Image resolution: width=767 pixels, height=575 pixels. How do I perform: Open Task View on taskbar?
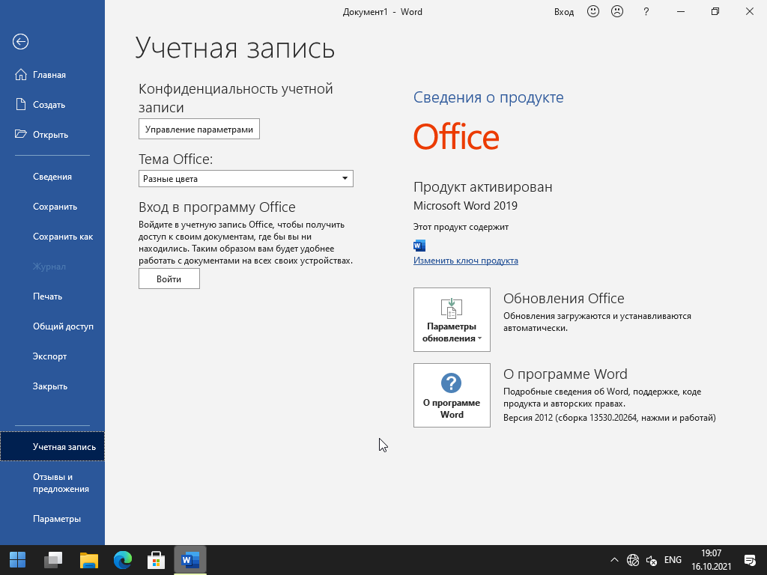coord(53,560)
